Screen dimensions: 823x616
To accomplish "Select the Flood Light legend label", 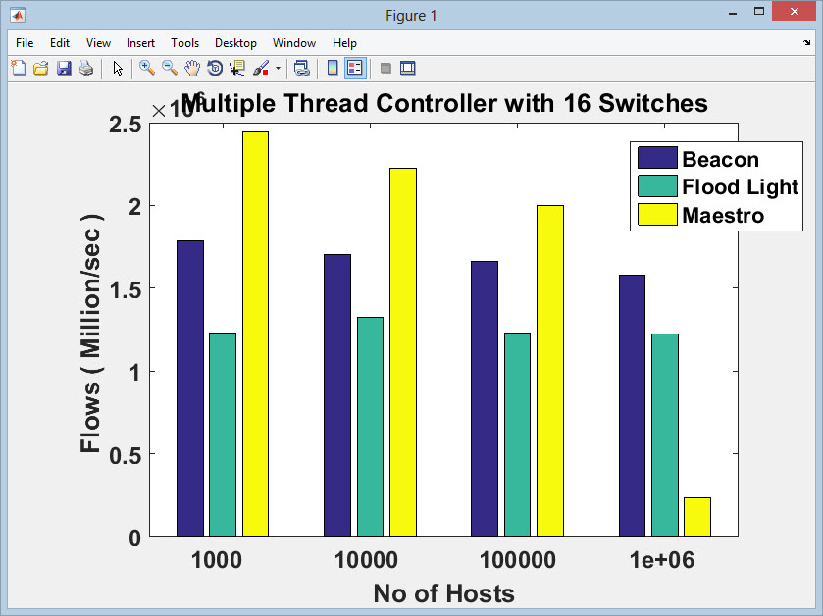I will (740, 187).
